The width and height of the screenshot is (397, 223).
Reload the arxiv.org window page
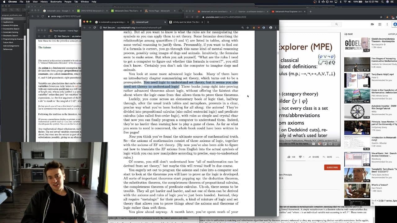point(42,16)
